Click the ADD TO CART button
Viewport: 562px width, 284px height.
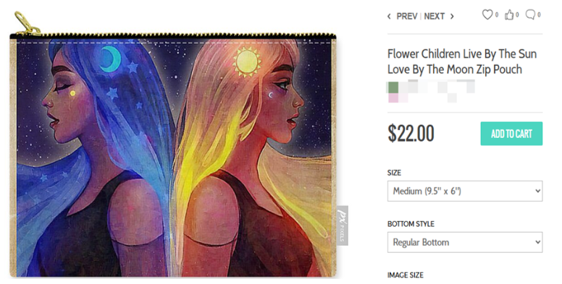click(511, 134)
